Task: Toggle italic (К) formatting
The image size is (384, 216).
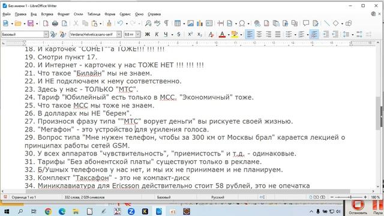Action: click(x=157, y=35)
